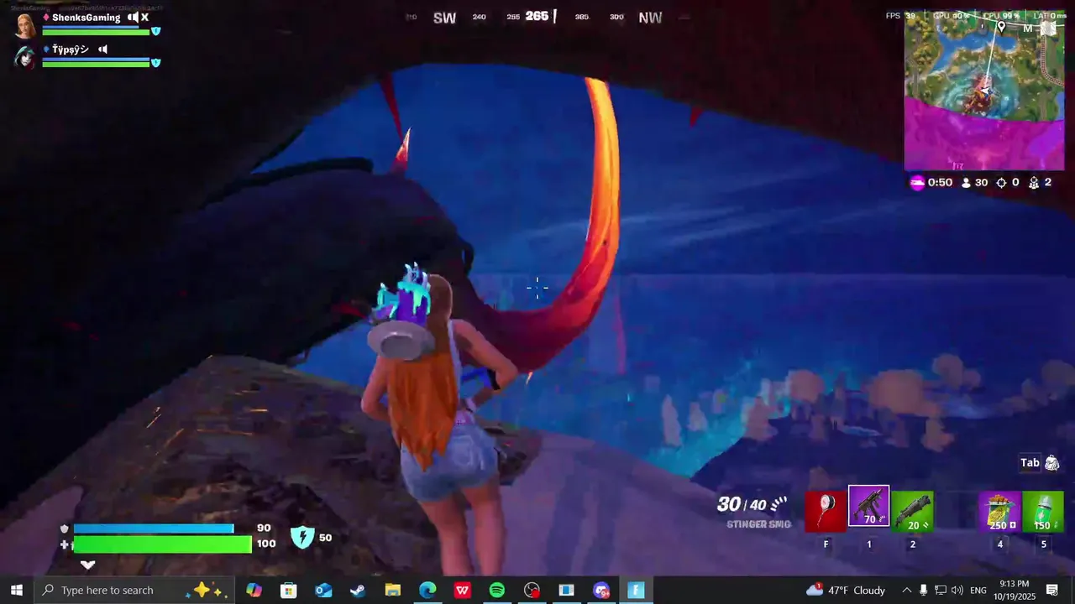
Task: Toggle the second squadmate's voice speaker icon
Action: coord(102,49)
